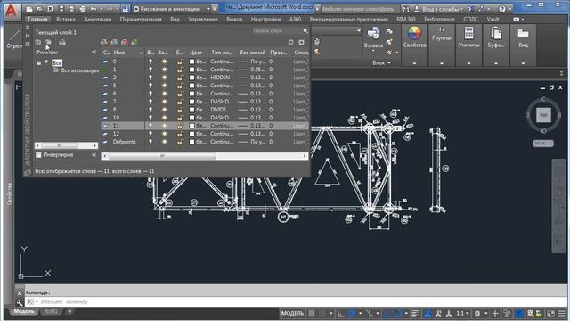Toggle lock icon for Defpoints layer

tap(180, 142)
